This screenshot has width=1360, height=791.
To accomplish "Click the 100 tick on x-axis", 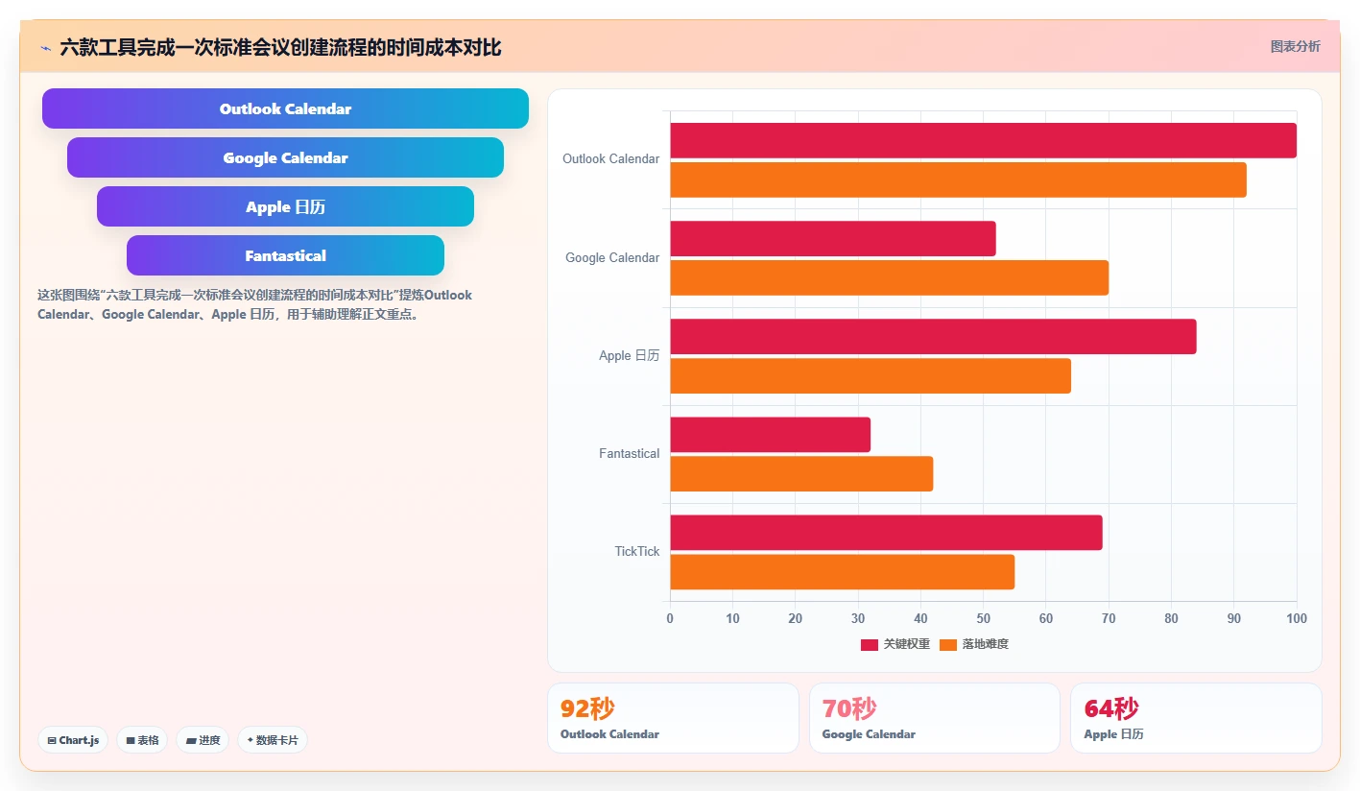I will pos(1297,618).
